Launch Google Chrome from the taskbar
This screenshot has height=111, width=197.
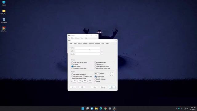tap(105, 109)
